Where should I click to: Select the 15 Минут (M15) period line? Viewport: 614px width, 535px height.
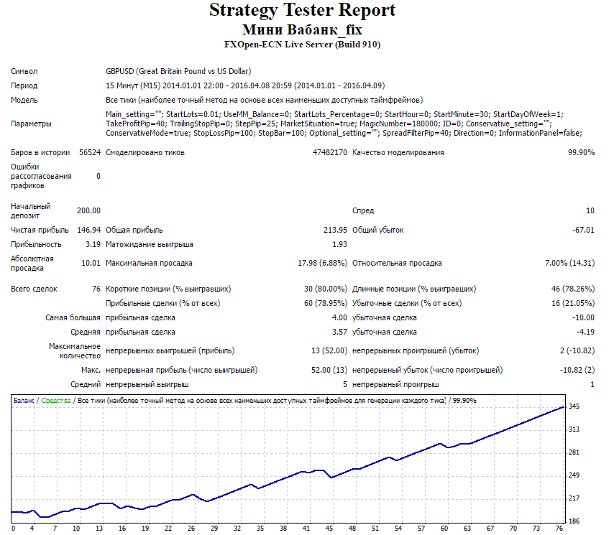click(245, 85)
